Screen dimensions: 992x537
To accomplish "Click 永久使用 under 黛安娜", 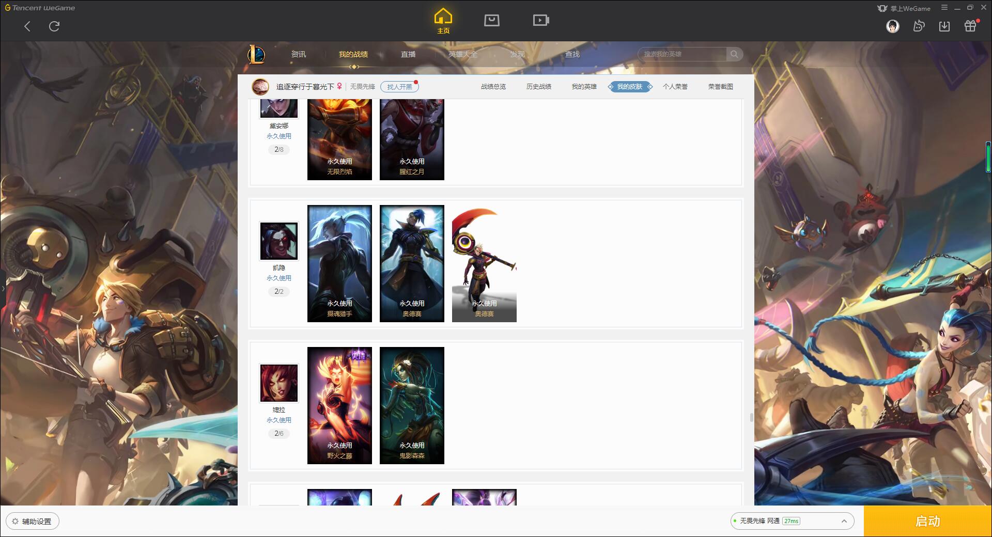I will [279, 136].
